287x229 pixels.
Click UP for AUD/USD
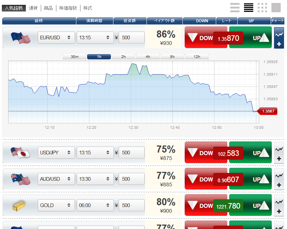click(258, 179)
